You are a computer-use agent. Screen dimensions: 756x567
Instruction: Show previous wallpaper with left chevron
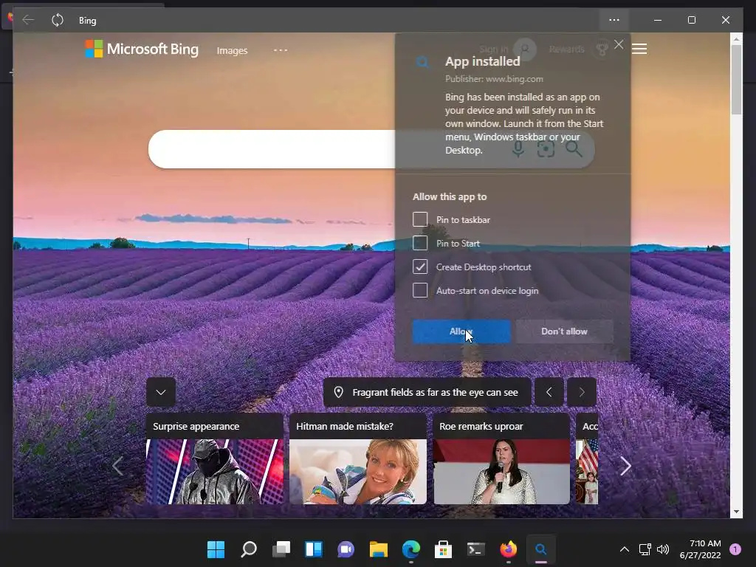tap(549, 392)
